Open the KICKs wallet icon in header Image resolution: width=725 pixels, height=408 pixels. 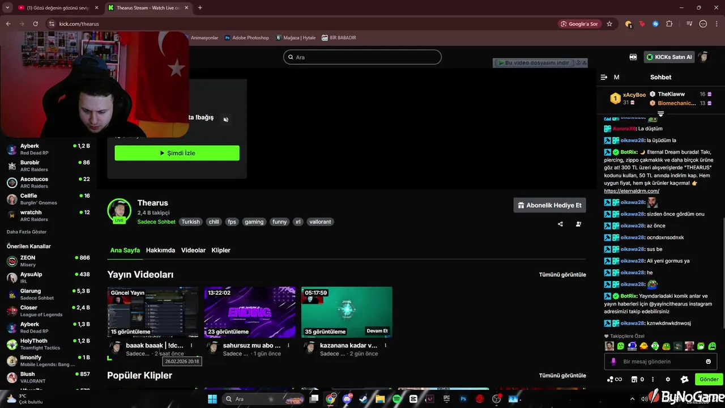(633, 57)
